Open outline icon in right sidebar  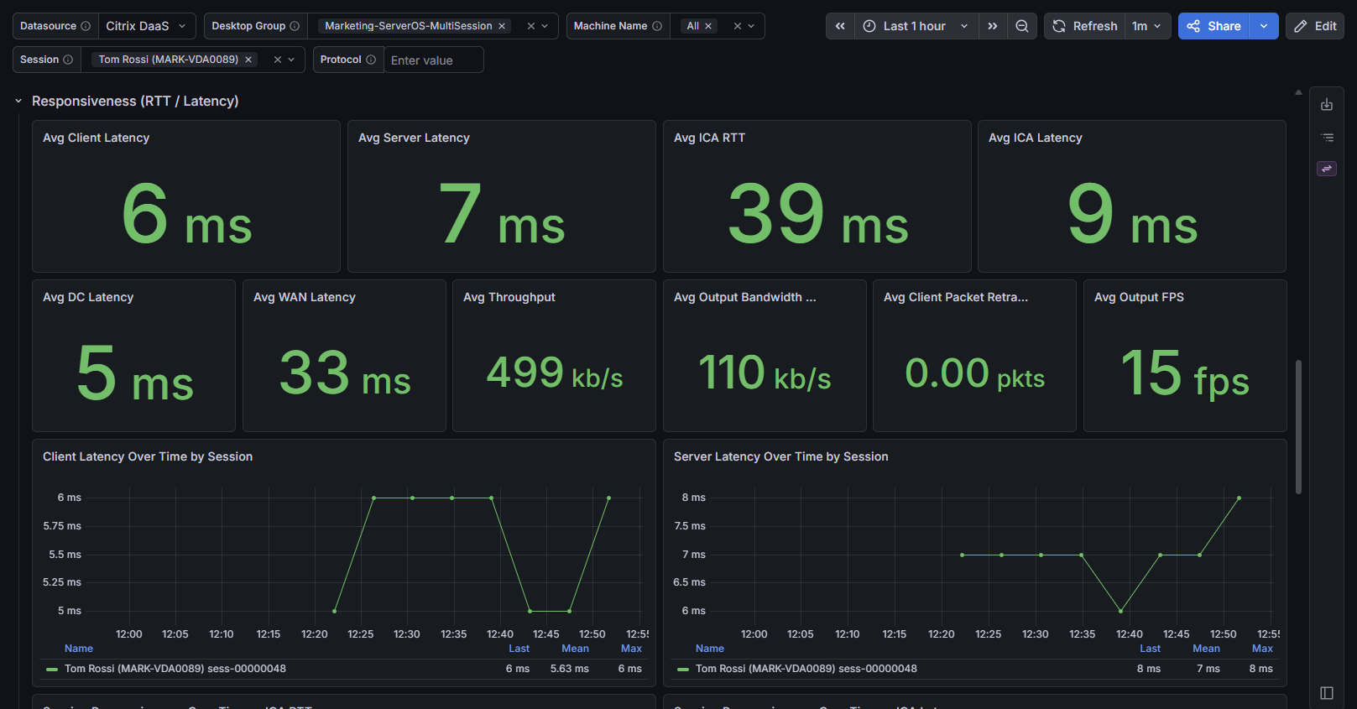pos(1327,137)
